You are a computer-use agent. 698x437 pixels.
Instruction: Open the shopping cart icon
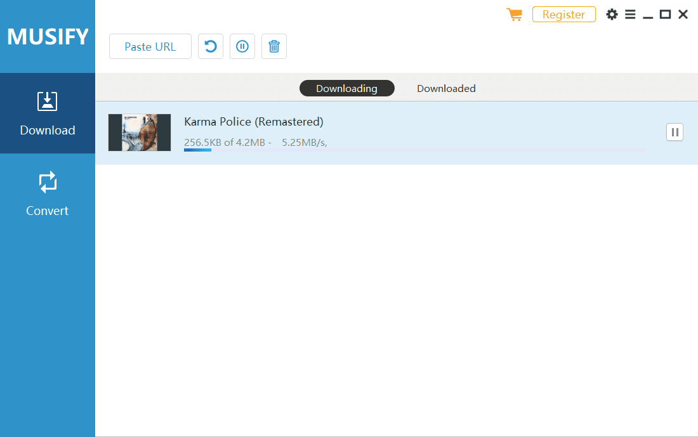tap(514, 14)
